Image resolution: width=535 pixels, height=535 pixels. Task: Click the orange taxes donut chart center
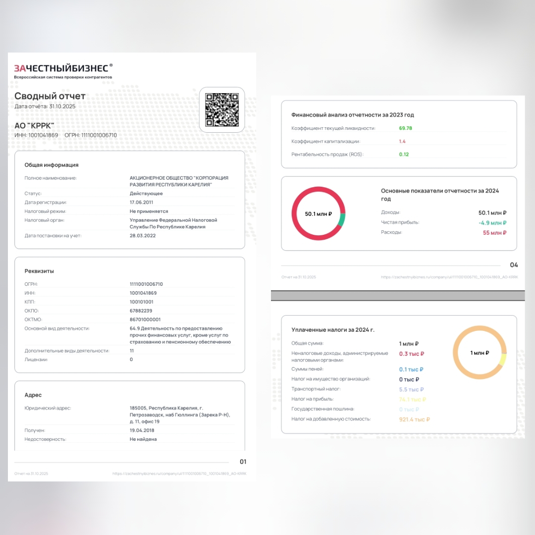tap(480, 353)
